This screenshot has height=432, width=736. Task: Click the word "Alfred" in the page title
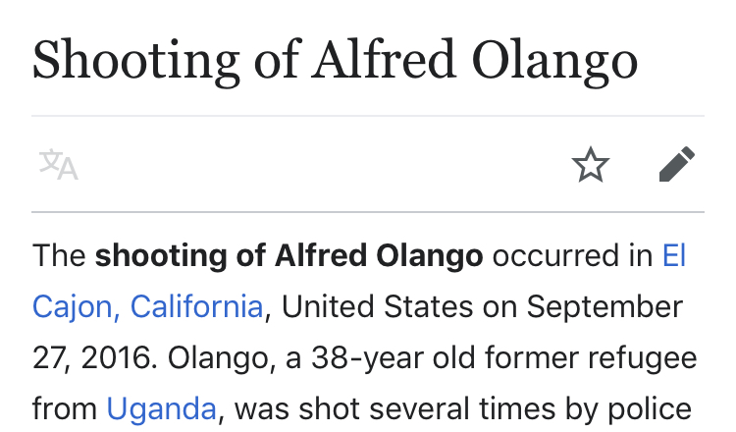pos(384,61)
